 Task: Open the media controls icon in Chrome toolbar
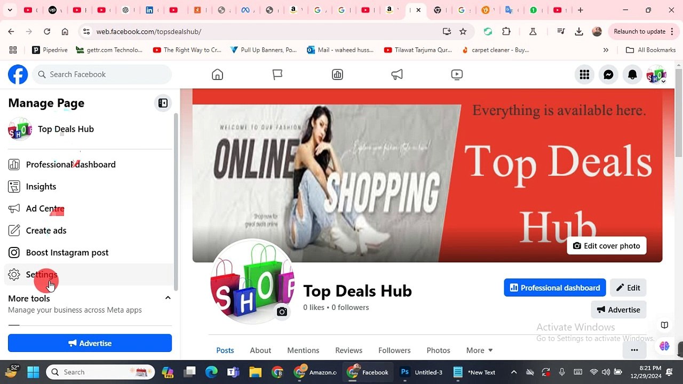pyautogui.click(x=561, y=31)
